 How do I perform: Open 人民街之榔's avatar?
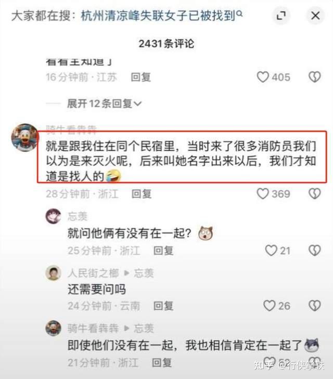(x=53, y=273)
